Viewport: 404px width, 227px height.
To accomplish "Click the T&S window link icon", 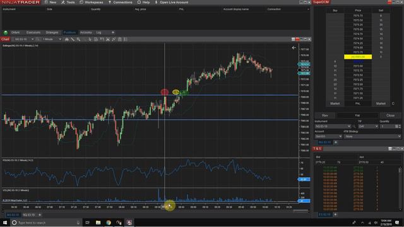I will 390,149.
